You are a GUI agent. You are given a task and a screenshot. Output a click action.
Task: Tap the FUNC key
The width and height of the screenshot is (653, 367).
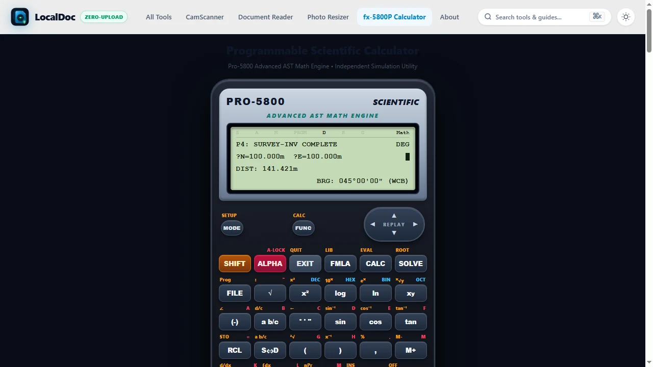303,228
